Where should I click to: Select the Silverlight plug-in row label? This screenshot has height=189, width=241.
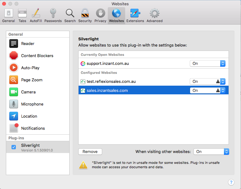pyautogui.click(x=30, y=145)
